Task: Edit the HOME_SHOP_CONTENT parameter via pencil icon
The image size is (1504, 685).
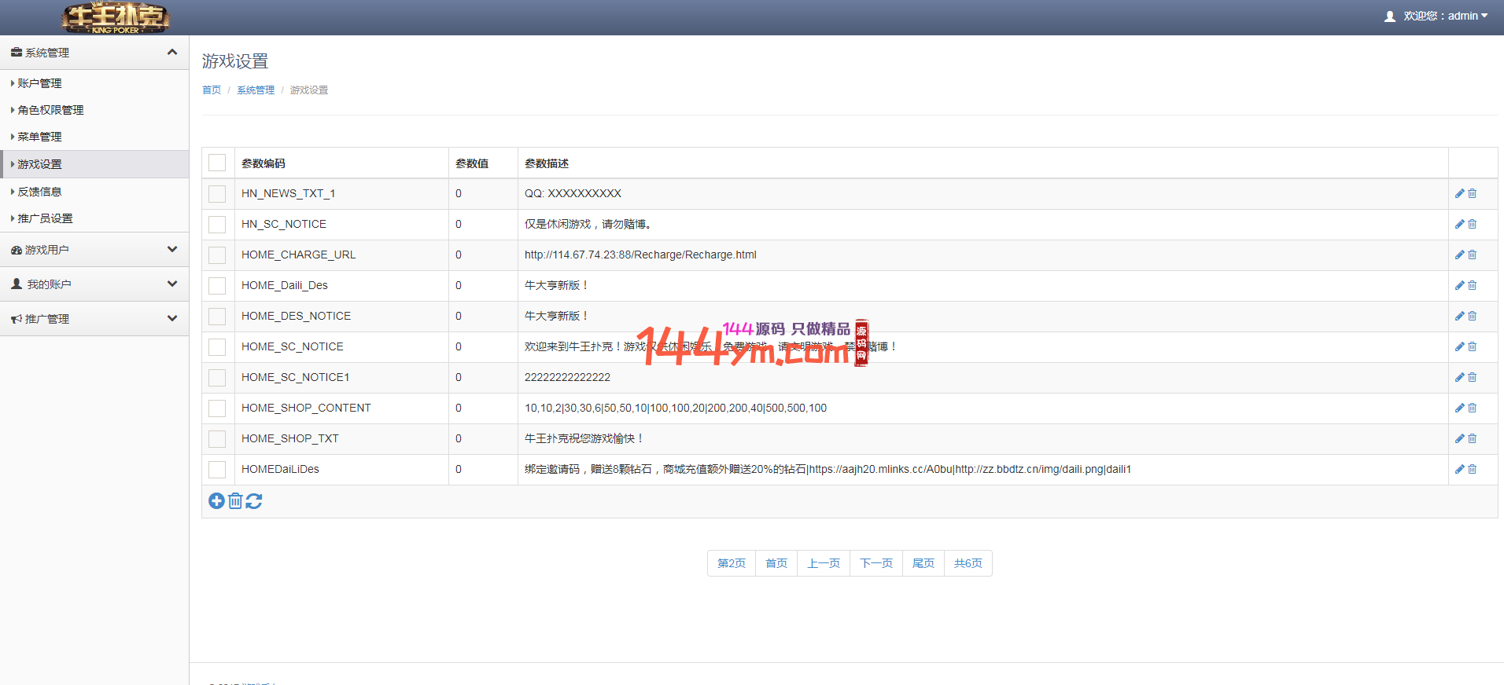Action: pos(1459,408)
